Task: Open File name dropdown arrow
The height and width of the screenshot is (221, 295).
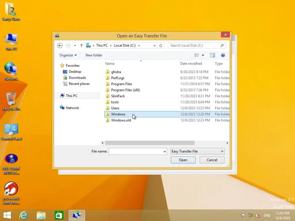Action: [x=164, y=151]
